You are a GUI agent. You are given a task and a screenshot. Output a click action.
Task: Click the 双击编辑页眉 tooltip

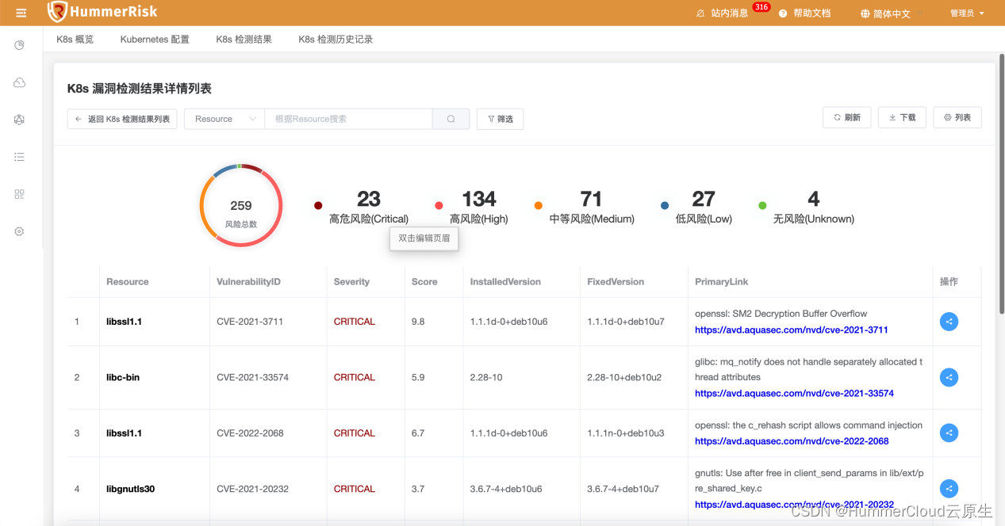(x=424, y=238)
